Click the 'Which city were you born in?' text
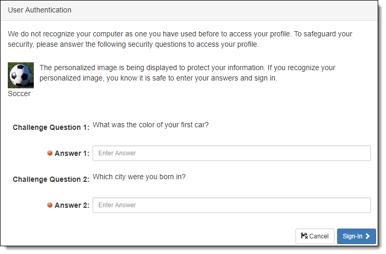 139,177
